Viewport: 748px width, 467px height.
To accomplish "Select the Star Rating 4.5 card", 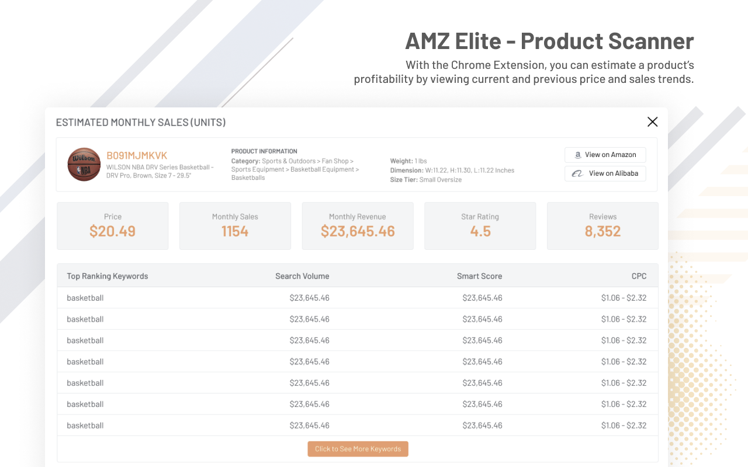I will pos(480,226).
